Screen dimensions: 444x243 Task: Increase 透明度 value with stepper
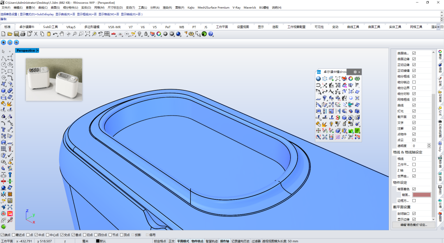click(429, 144)
